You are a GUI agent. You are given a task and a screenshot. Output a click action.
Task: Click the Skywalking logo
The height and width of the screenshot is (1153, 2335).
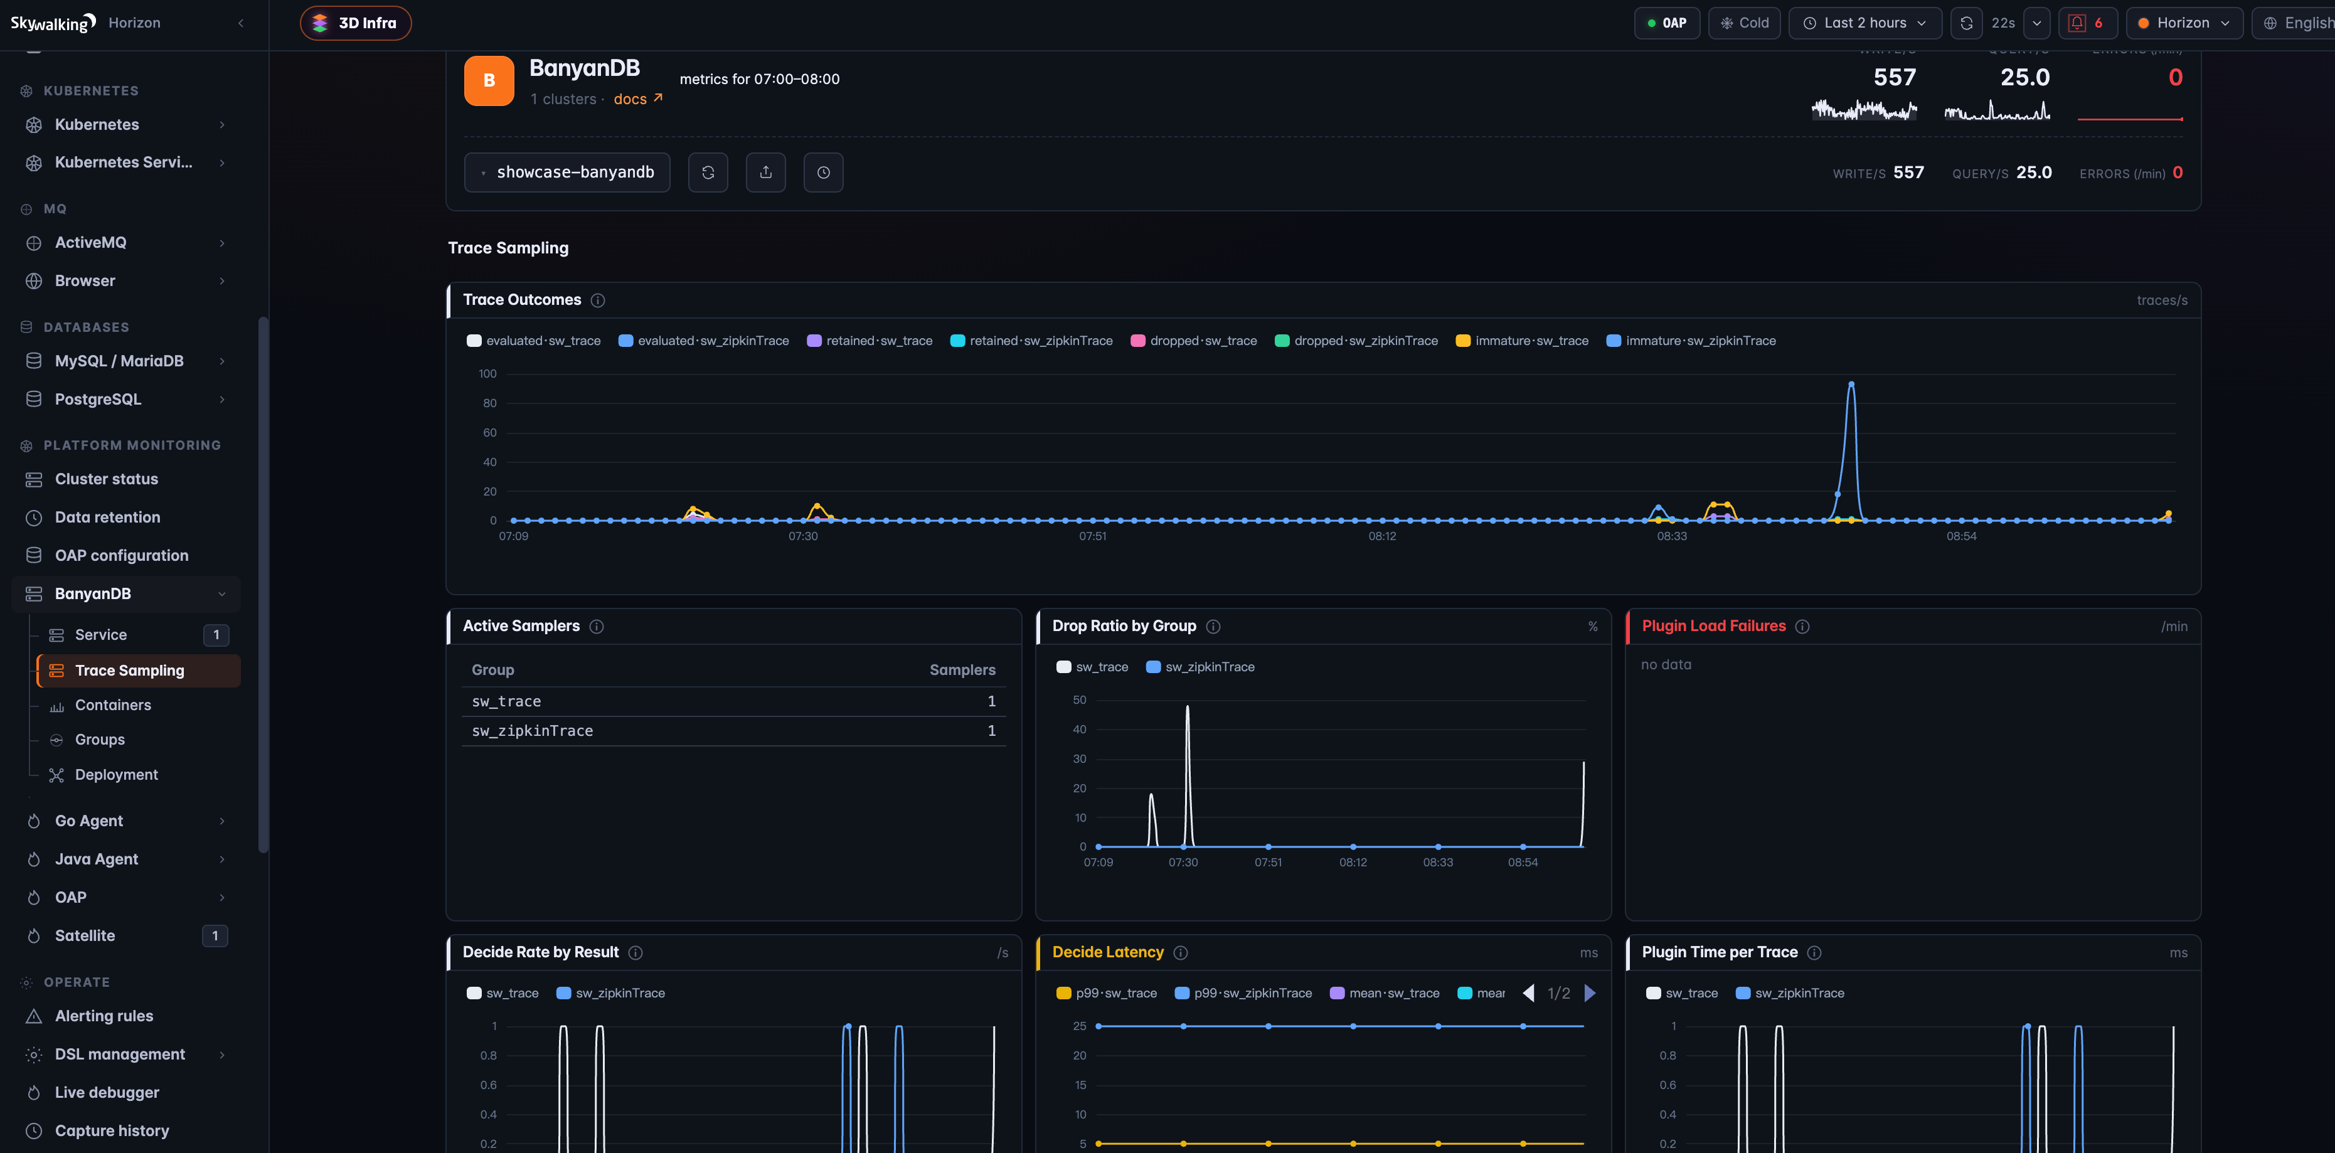[53, 23]
